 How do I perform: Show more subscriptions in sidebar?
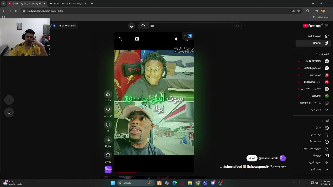click(313, 110)
